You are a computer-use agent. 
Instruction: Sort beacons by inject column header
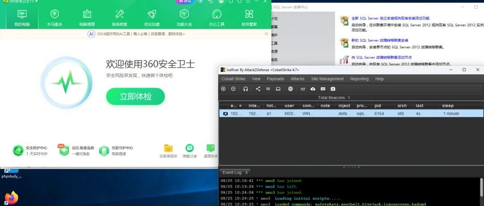point(345,106)
